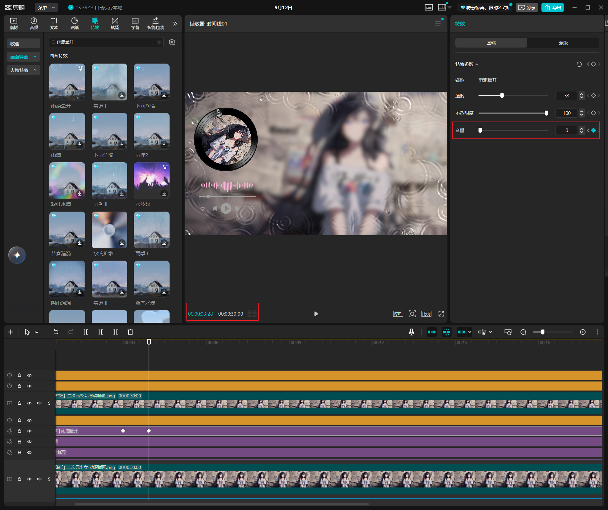Click the 原画 original quality button
608x510 pixels.
398,314
